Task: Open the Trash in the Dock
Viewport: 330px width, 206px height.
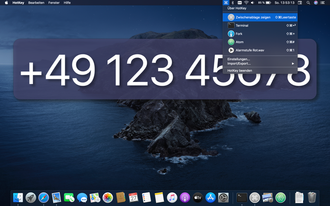Action: tap(312, 197)
